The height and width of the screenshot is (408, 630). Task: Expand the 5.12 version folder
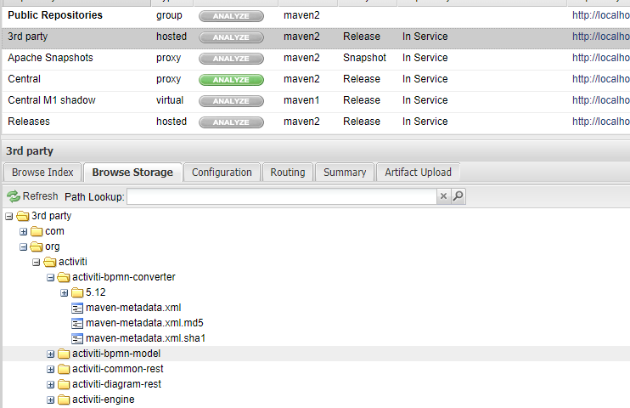65,292
